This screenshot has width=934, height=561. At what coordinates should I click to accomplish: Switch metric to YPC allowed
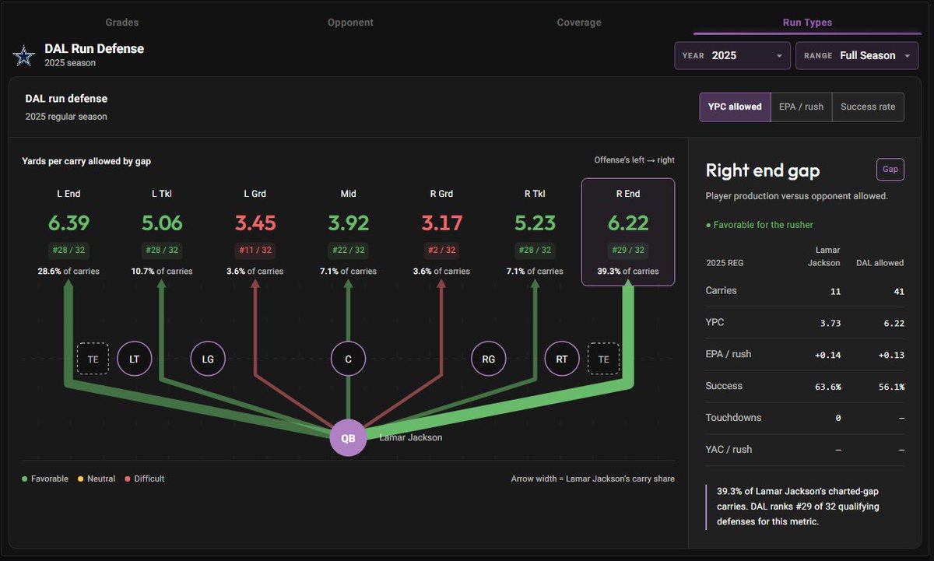[x=735, y=107]
